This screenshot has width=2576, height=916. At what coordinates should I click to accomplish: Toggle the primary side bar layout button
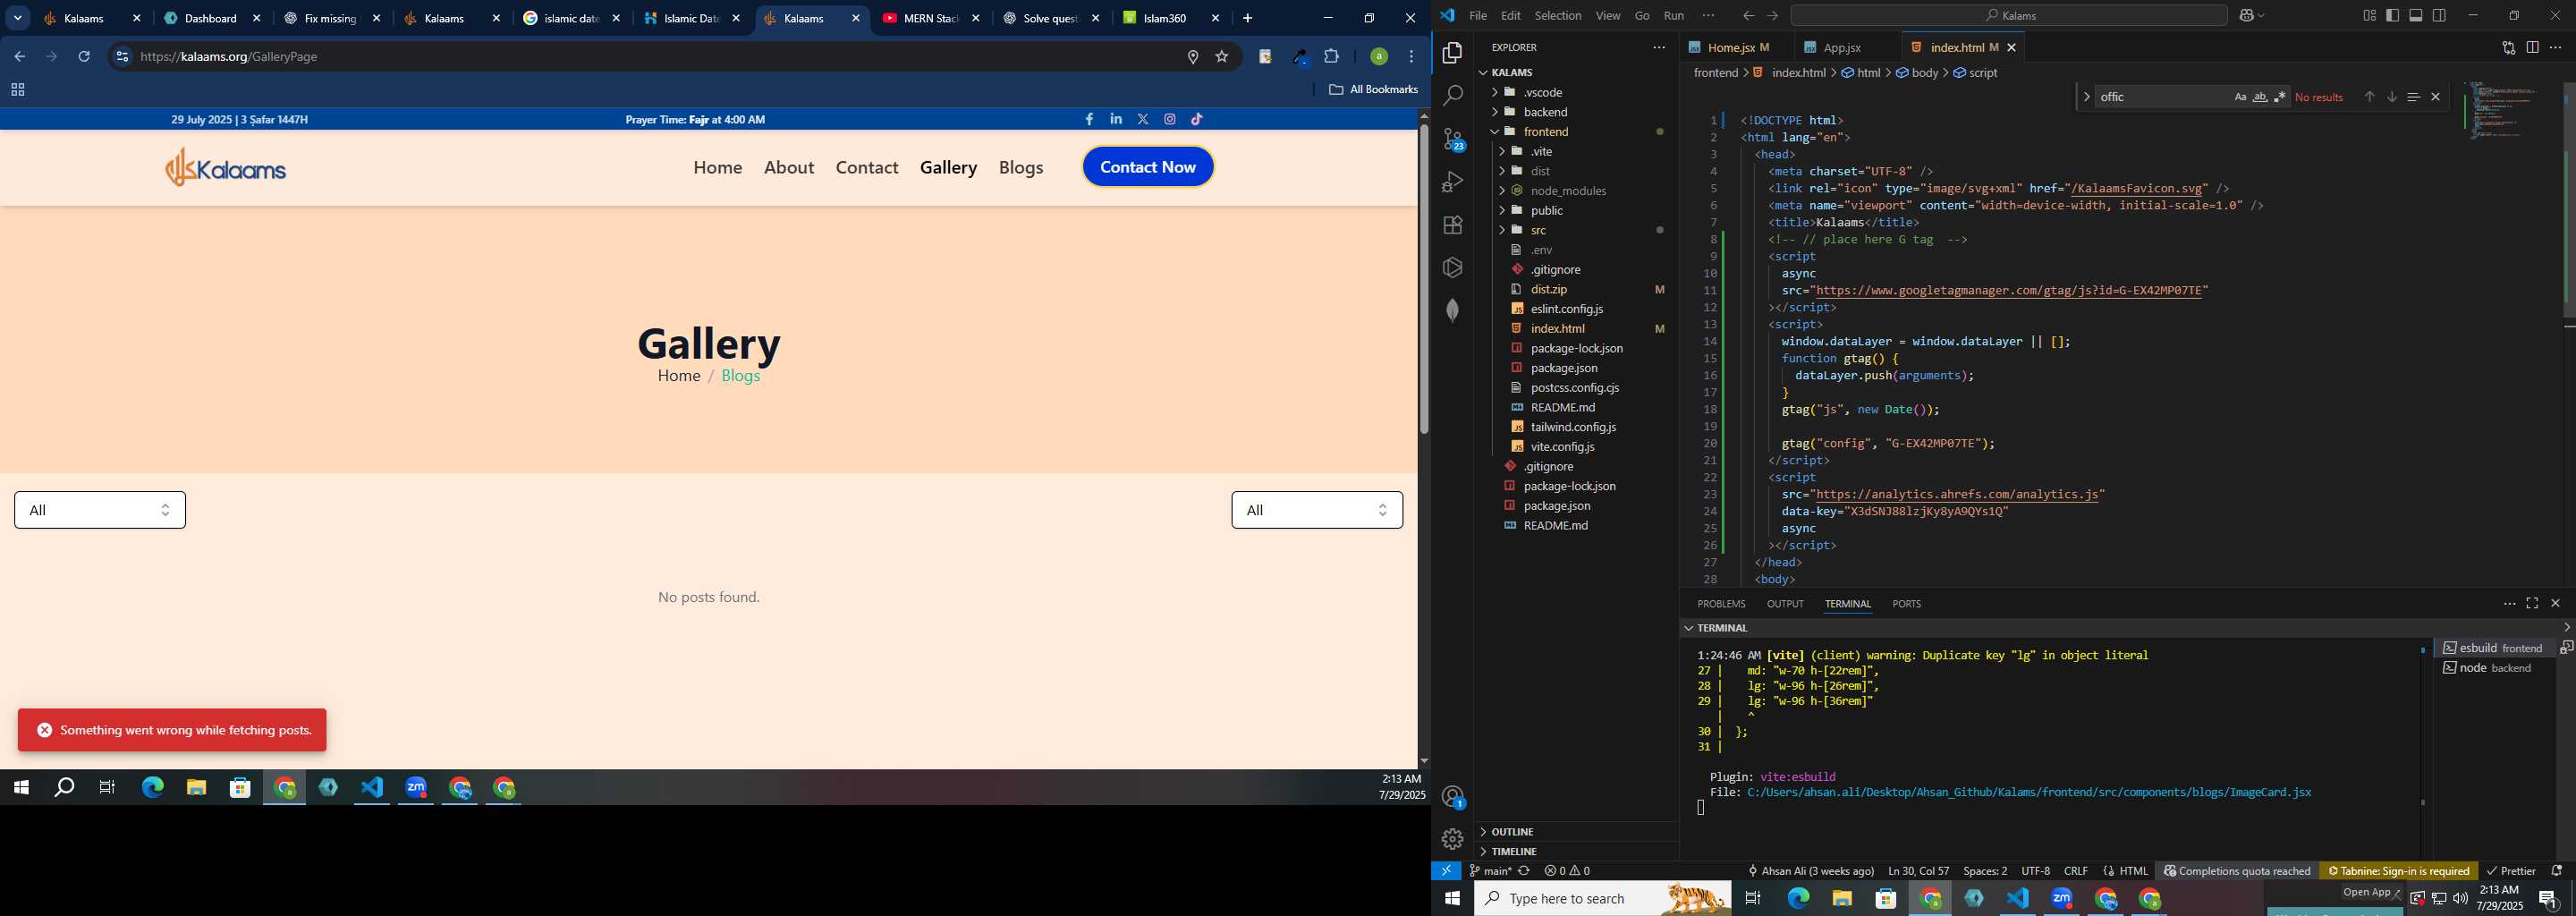(2392, 15)
